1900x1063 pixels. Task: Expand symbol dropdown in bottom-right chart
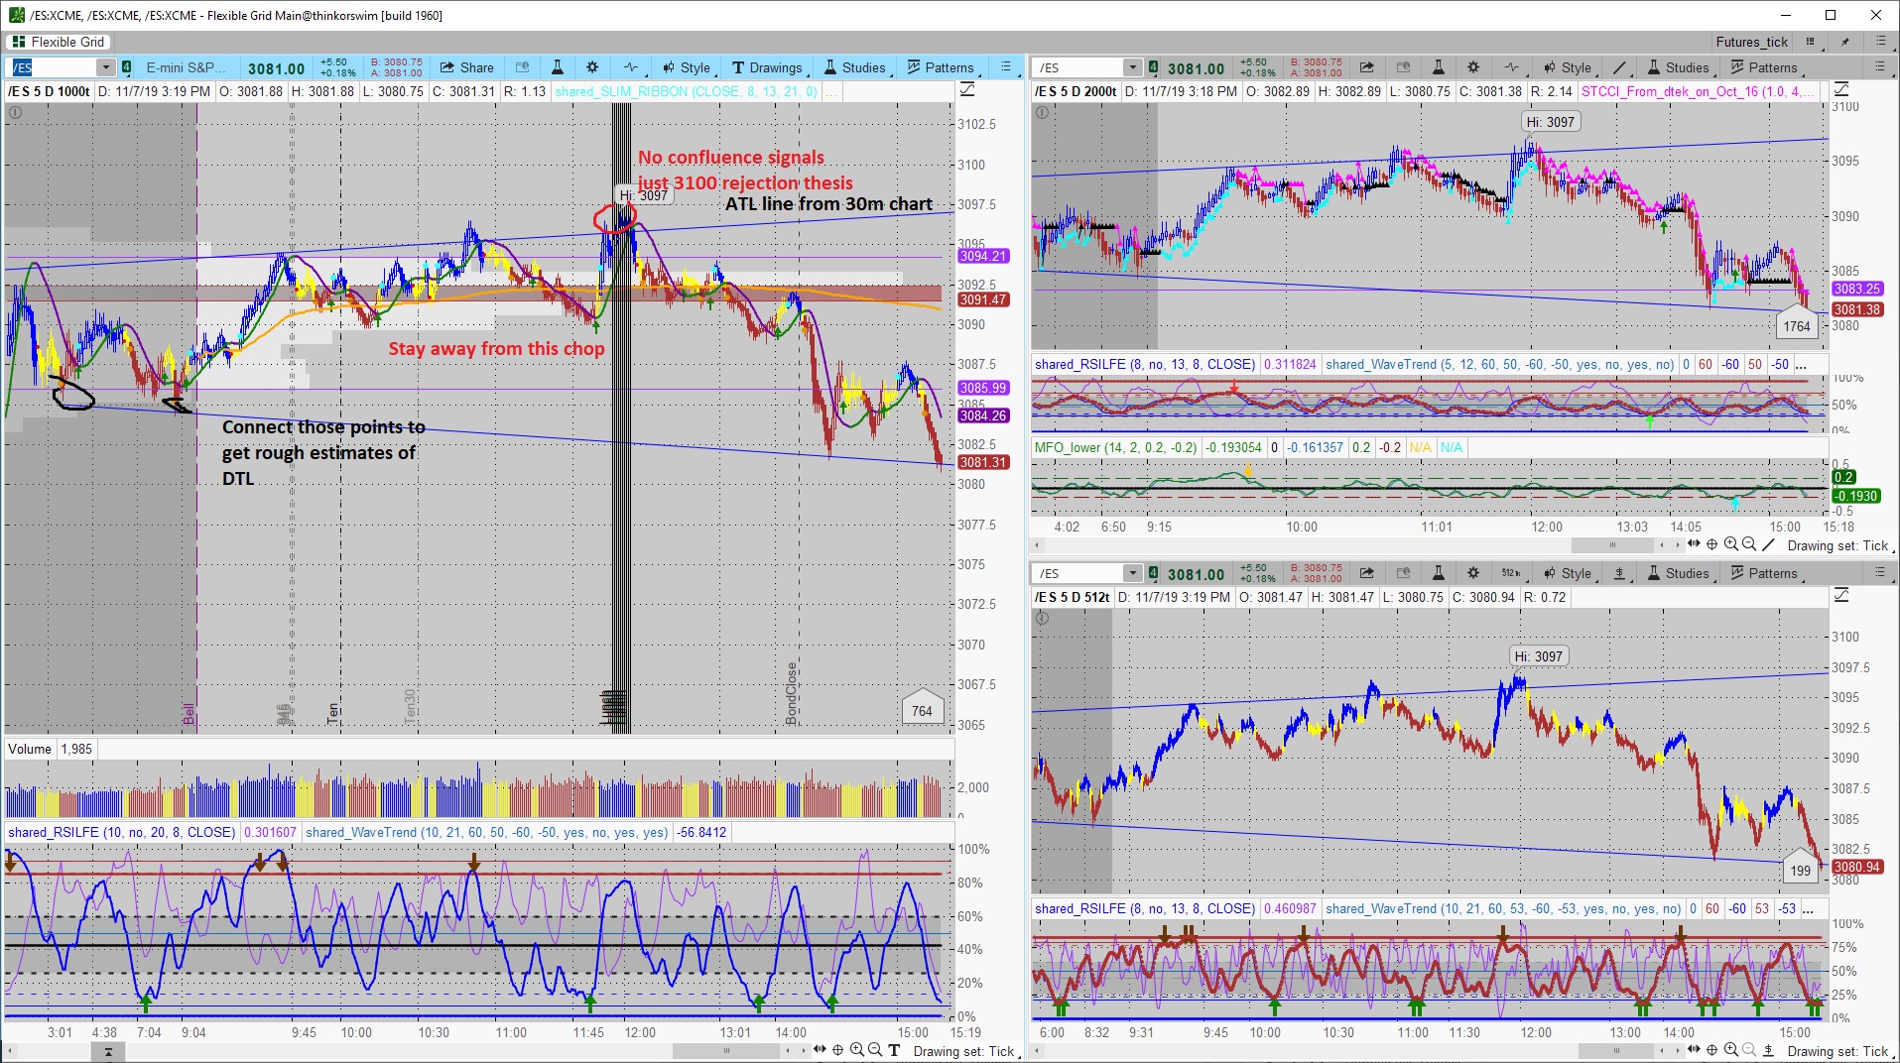(x=1133, y=573)
